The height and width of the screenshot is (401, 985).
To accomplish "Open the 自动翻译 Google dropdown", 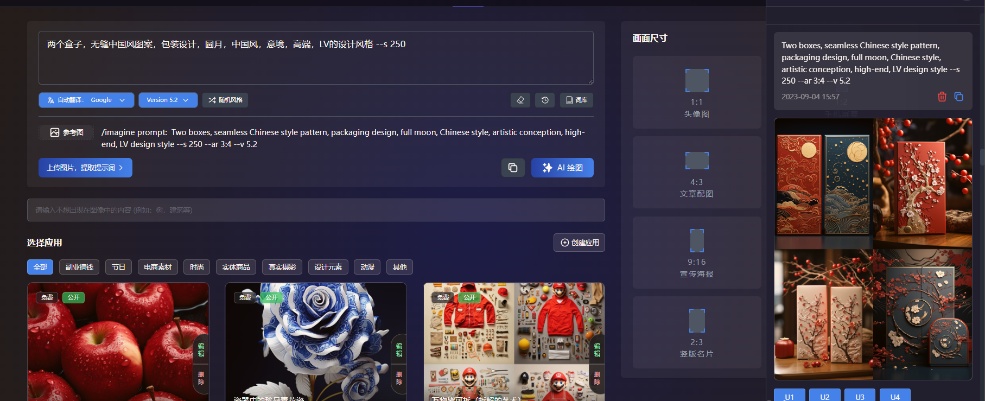I will click(86, 100).
